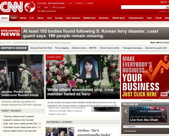Screen dimensions: 169x136
Task: Open the Tech section
Action: point(149,18)
